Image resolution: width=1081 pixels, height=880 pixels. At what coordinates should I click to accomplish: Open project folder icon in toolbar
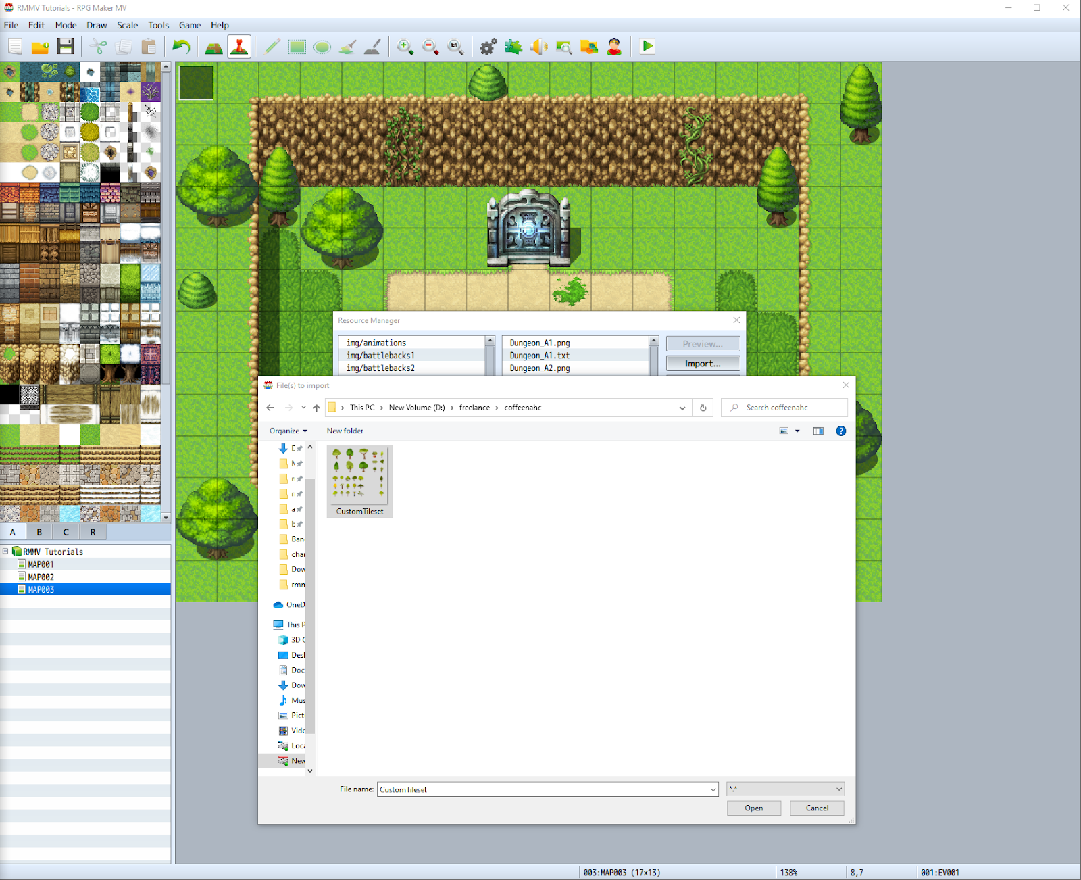point(41,47)
